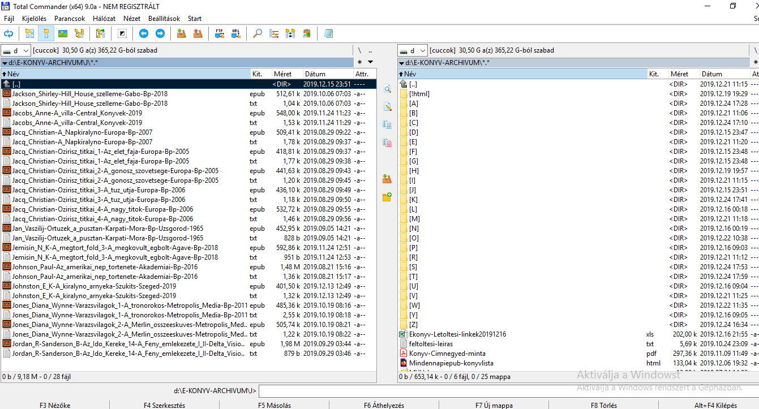Open the Fájl menu
Screen dimensions: 759x409
click(x=9, y=19)
